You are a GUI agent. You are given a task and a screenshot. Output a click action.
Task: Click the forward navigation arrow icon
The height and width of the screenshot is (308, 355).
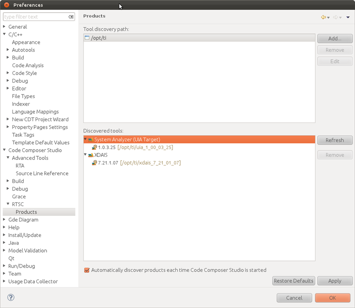click(335, 17)
